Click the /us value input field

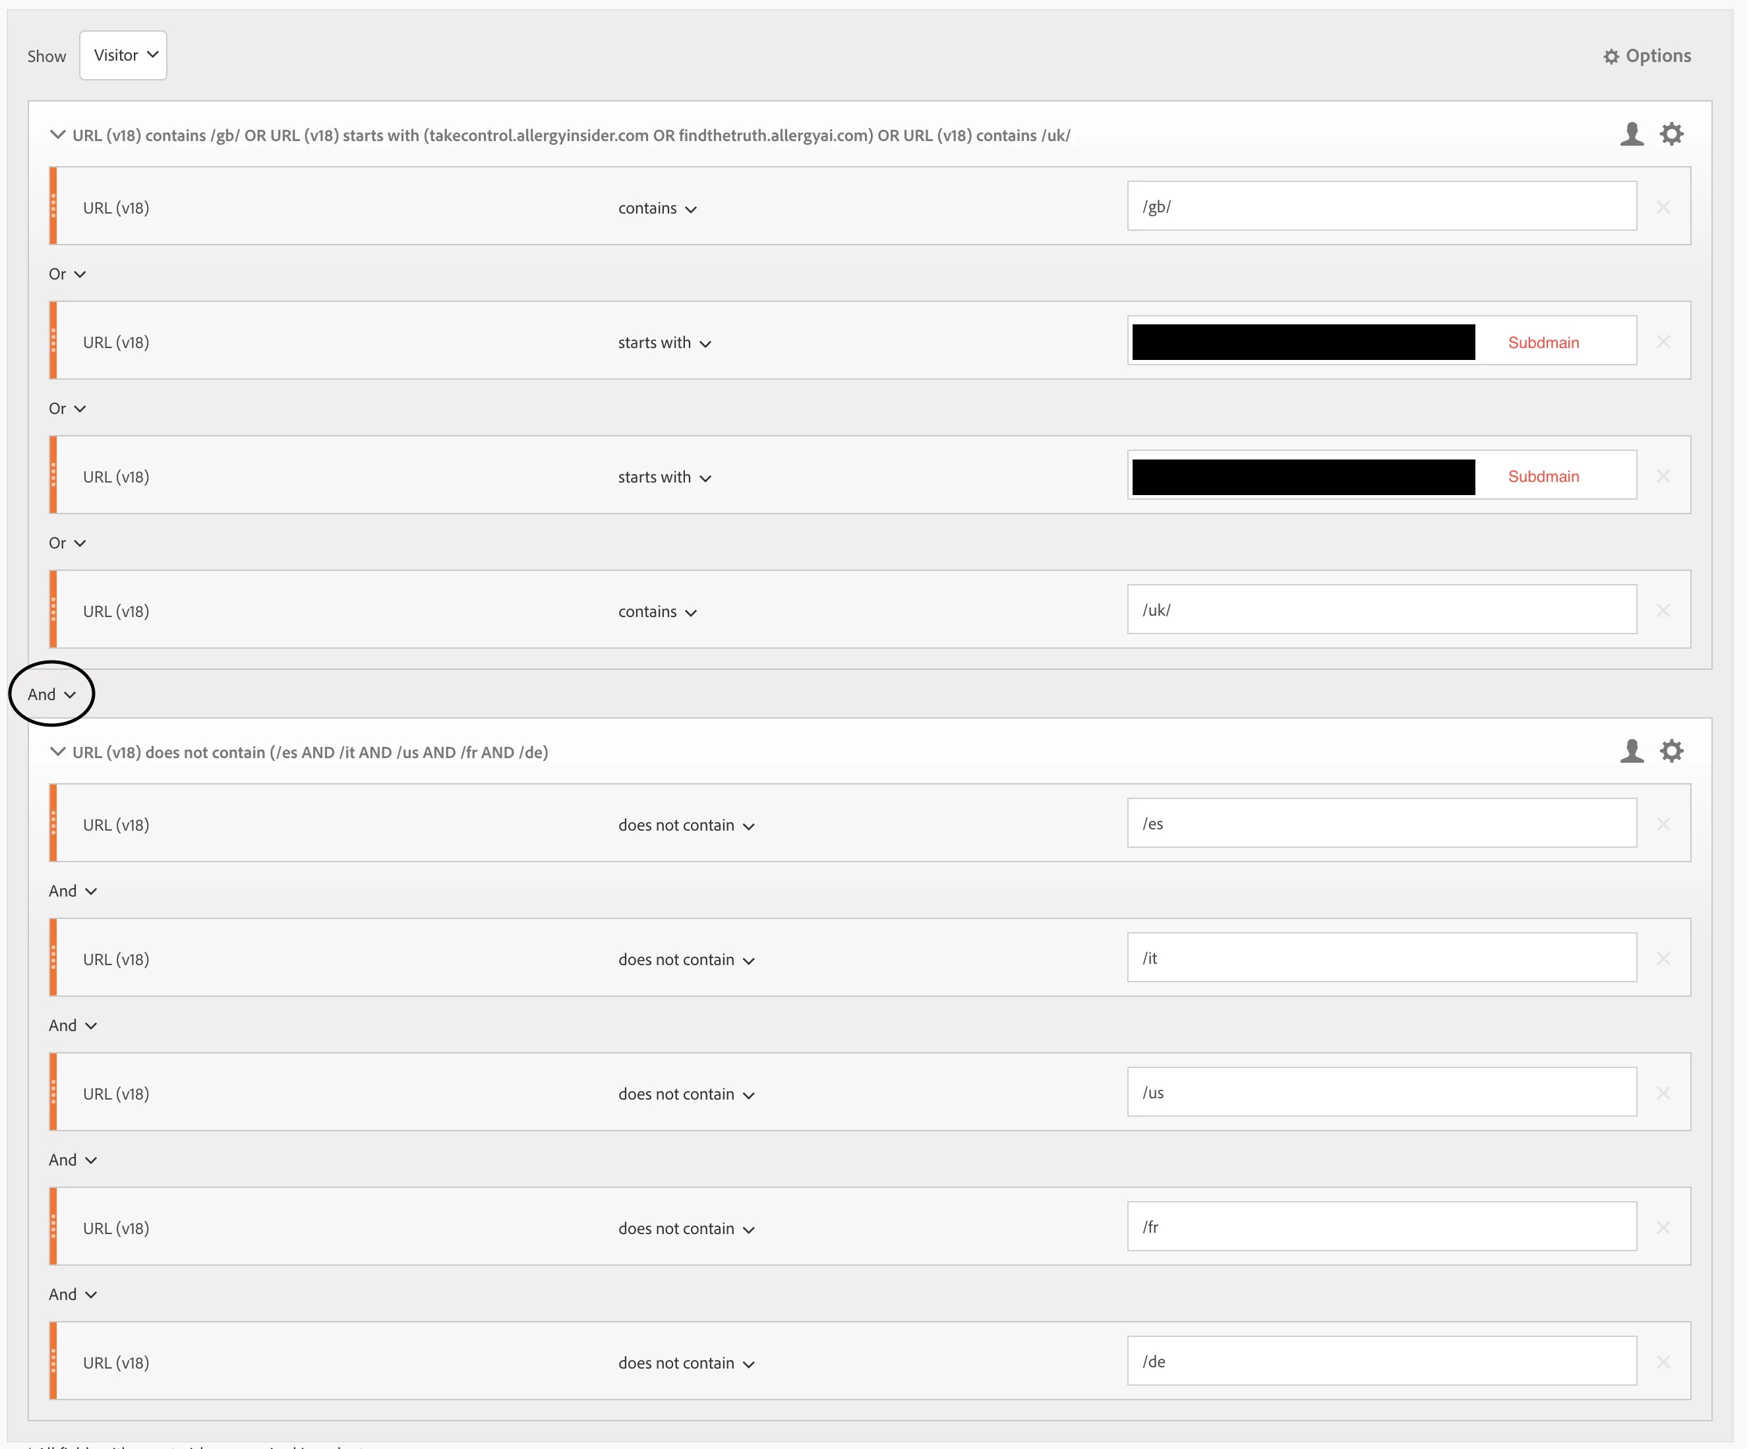point(1381,1092)
